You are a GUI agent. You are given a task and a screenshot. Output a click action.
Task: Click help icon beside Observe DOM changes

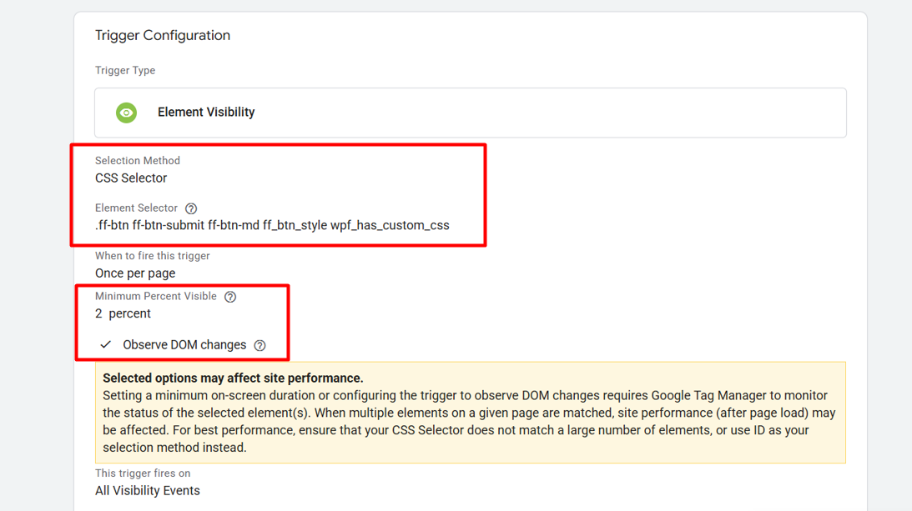click(x=259, y=345)
